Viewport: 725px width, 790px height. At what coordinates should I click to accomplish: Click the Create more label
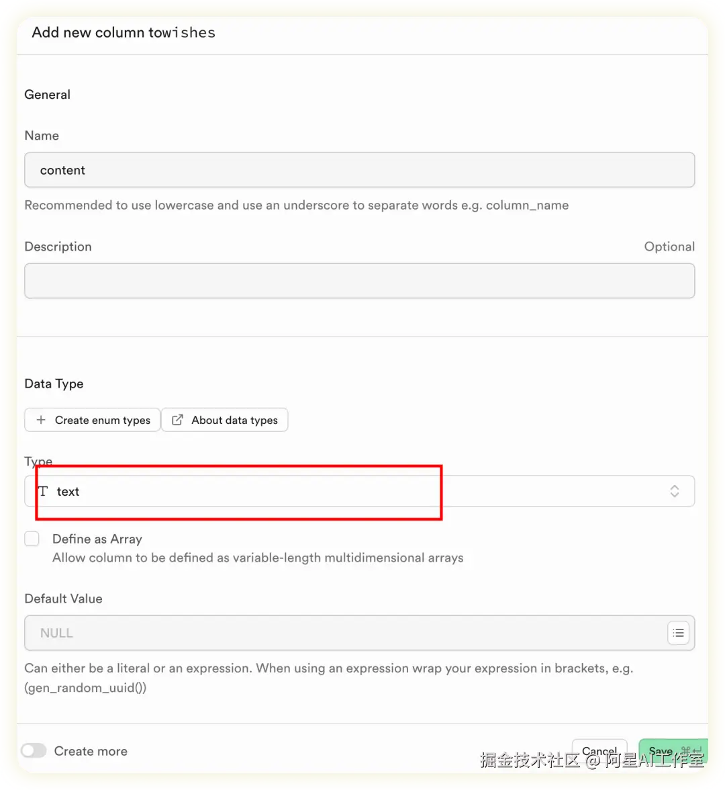coord(91,751)
